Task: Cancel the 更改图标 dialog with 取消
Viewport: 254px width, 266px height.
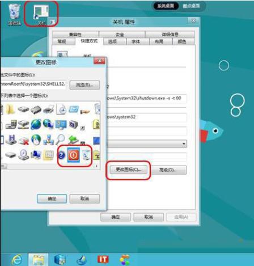Action: 84,199
